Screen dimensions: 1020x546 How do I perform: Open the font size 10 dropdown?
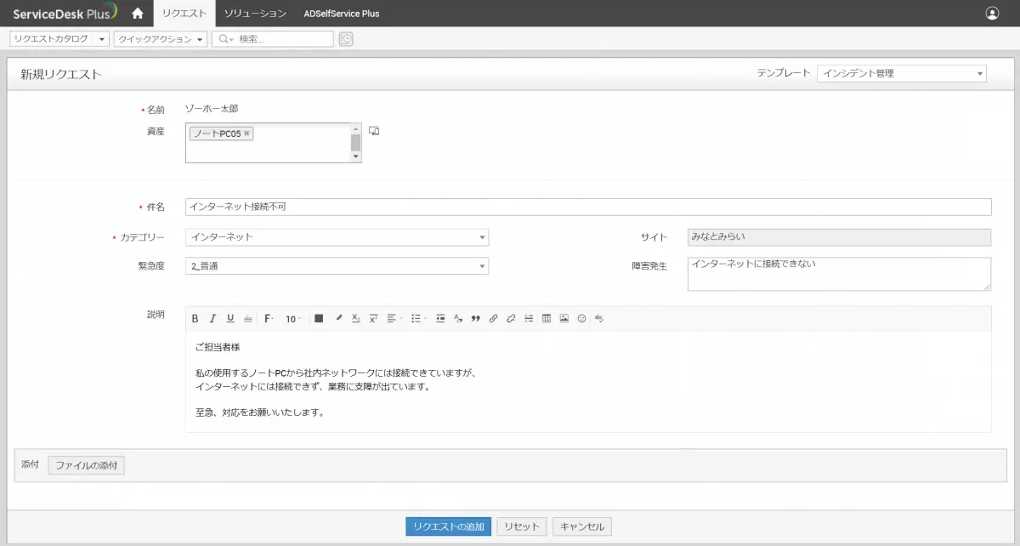(x=293, y=319)
